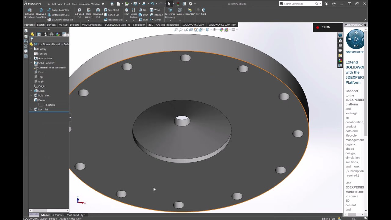The width and height of the screenshot is (391, 220).
Task: Choose Boundary Boss/Base feature
Action: [x=60, y=20]
